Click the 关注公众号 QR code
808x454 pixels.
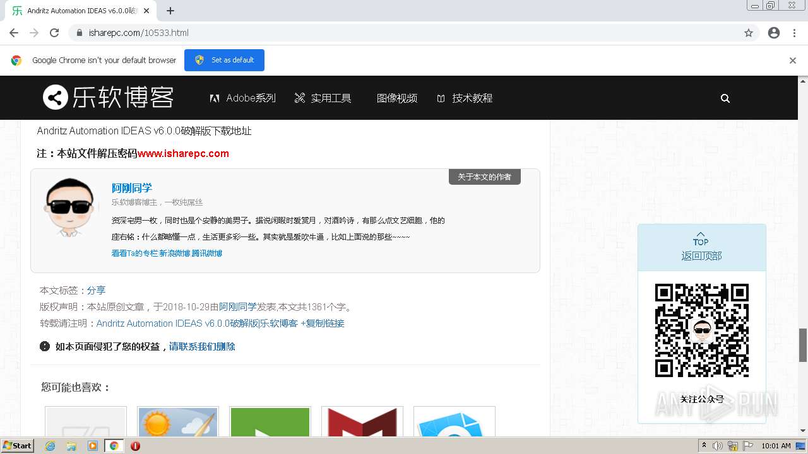coord(701,330)
